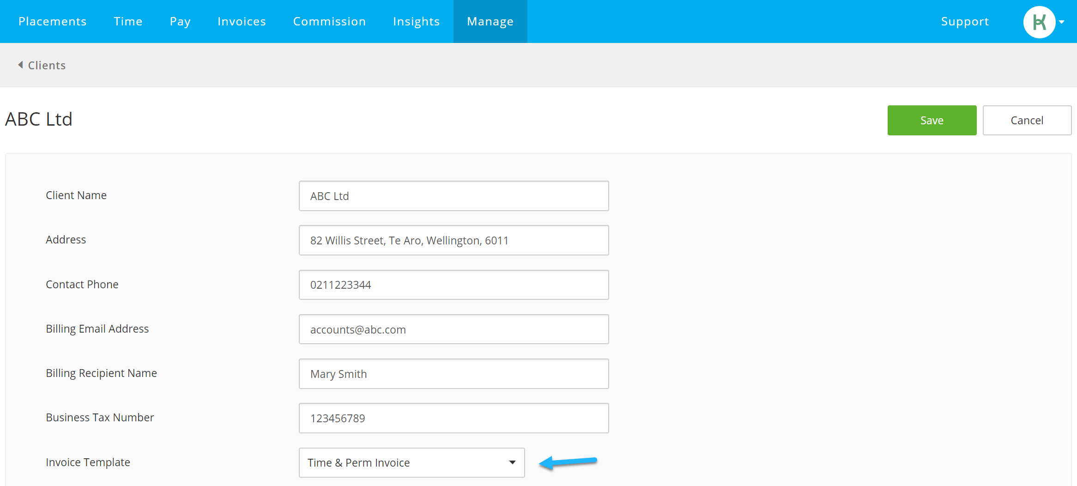Screen dimensions: 1077x486
Task: Click the Business Tax Number label
Action: (100, 418)
